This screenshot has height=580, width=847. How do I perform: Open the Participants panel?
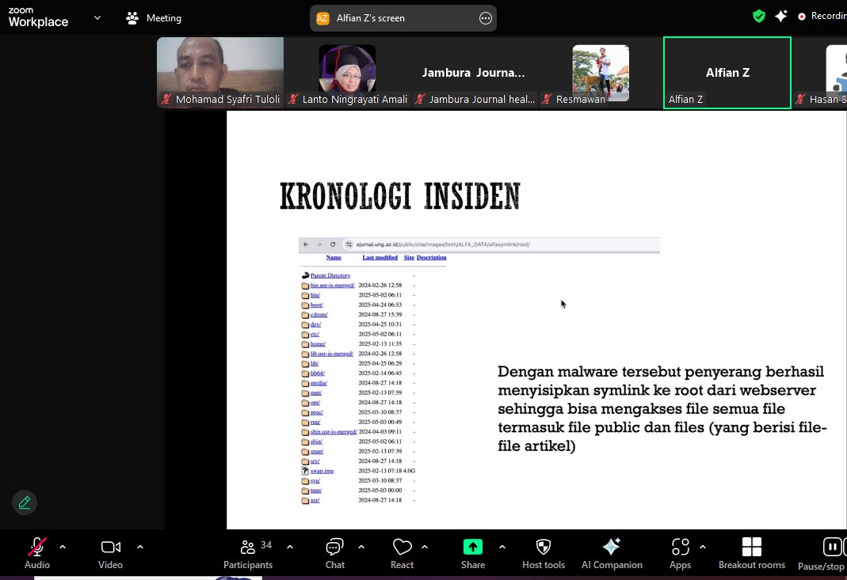tap(249, 554)
